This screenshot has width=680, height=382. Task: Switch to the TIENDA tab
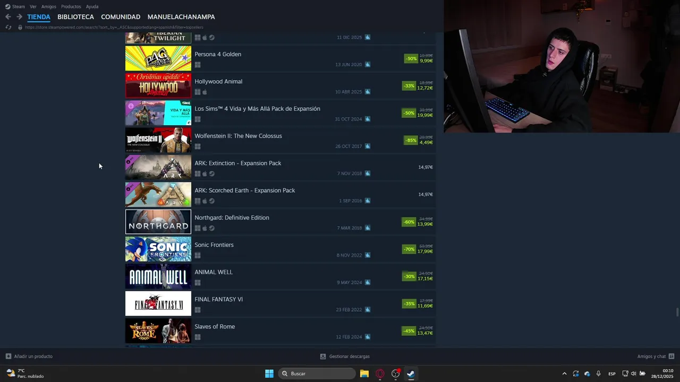click(39, 17)
